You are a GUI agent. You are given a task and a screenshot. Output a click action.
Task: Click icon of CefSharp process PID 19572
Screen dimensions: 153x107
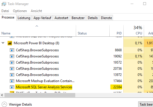(12, 62)
